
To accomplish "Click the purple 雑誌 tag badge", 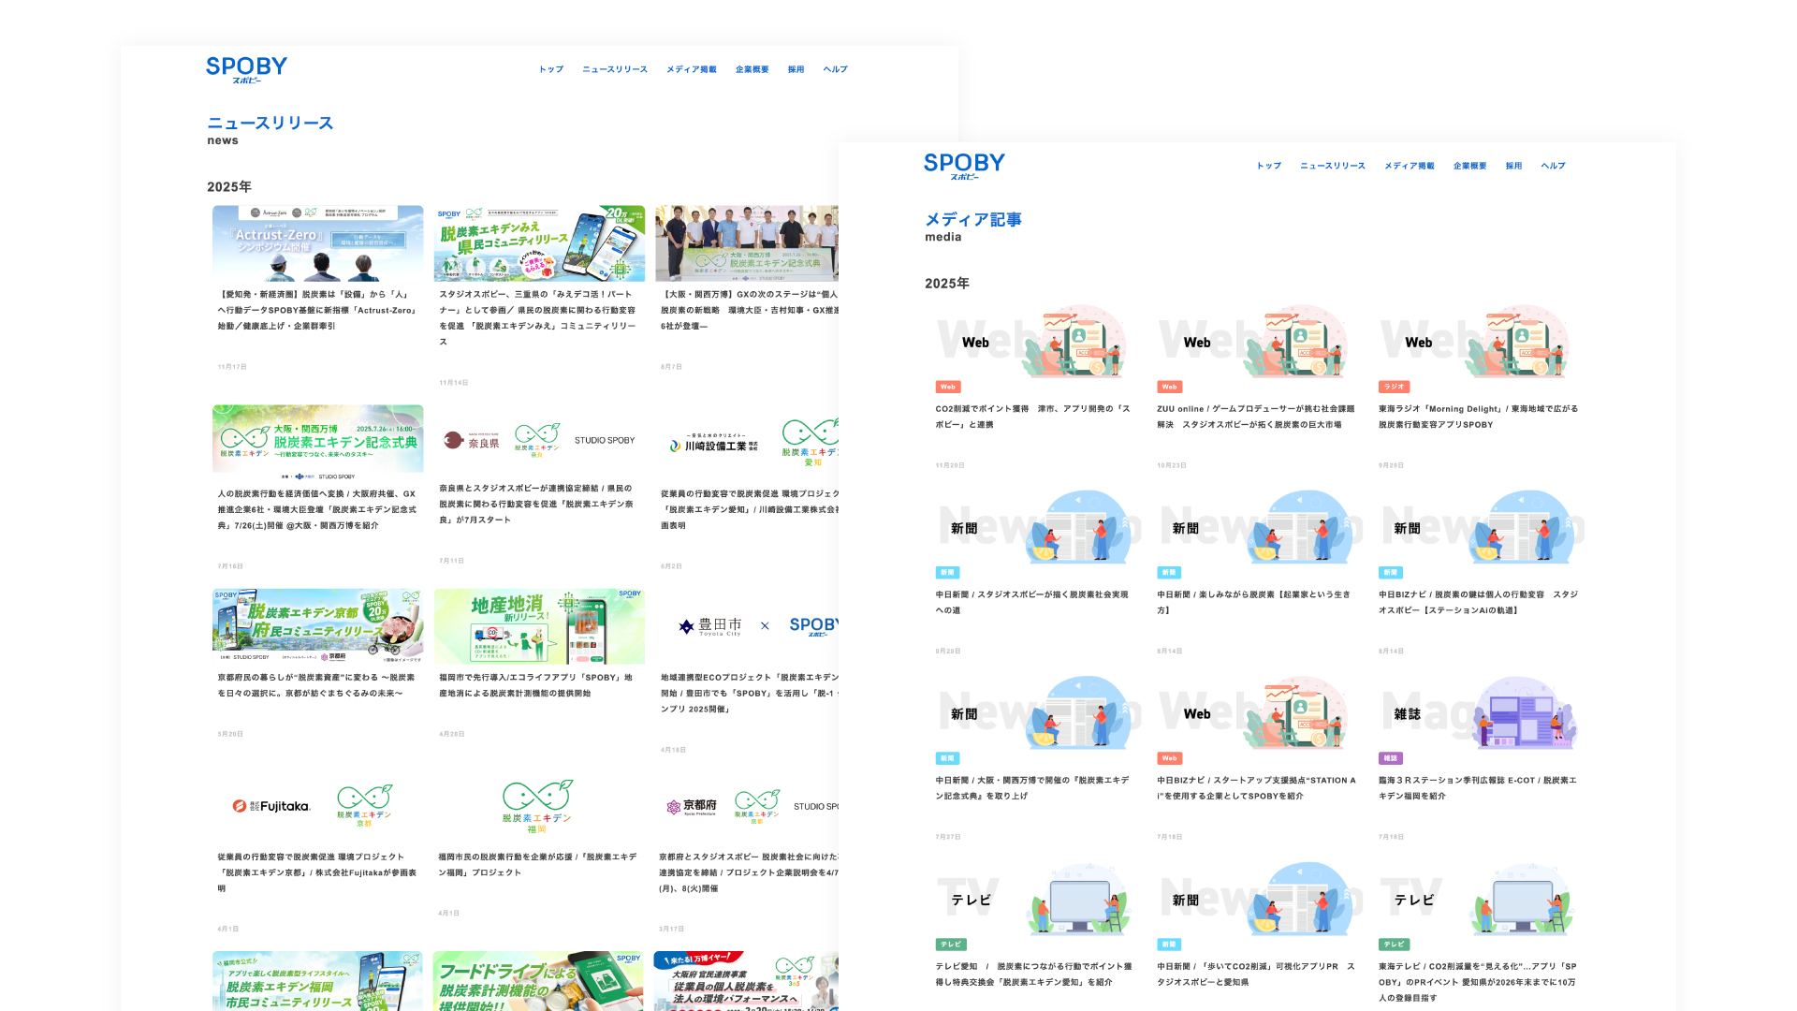I will point(1390,758).
